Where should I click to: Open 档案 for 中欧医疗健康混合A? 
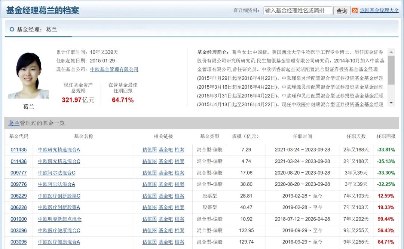(x=179, y=242)
